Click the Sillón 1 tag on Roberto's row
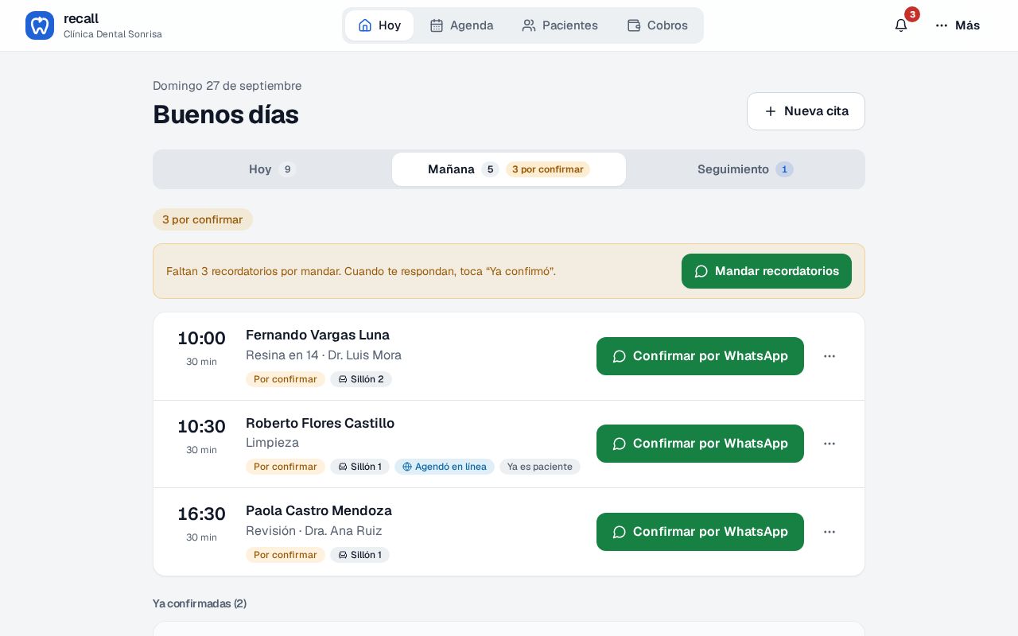This screenshot has height=636, width=1018. click(x=359, y=467)
